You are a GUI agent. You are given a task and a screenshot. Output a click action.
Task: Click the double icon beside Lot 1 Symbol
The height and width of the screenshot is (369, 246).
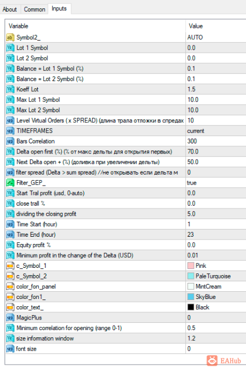[10, 48]
